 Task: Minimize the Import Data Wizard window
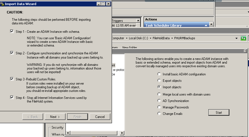pos(99,4)
